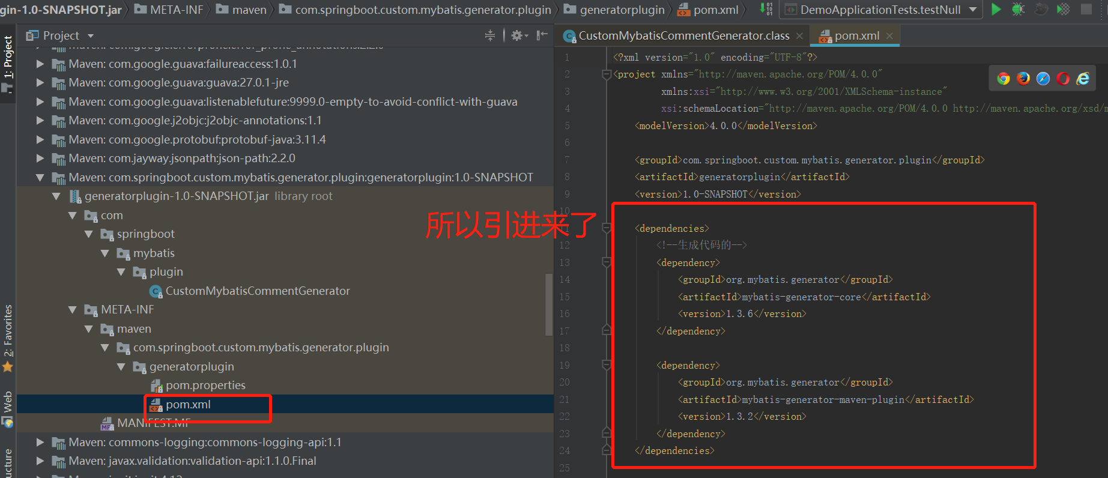Open the pom.xml in Firefox browser icon
This screenshot has width=1108, height=478.
(1023, 79)
